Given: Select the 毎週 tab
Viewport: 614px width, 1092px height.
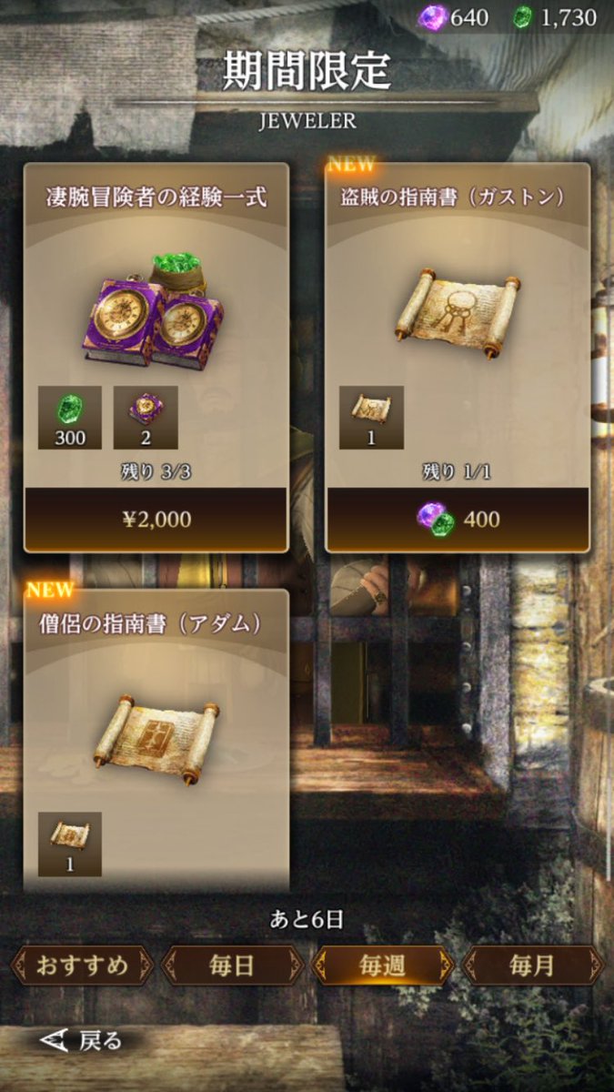Looking at the screenshot, I should 382,966.
